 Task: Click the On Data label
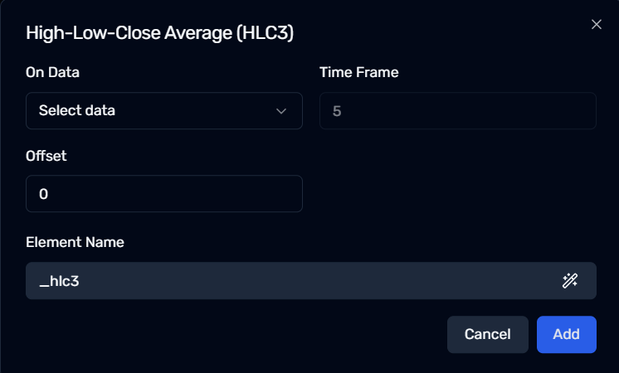pyautogui.click(x=52, y=73)
